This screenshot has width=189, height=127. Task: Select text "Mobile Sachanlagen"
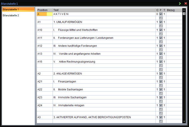click(71, 89)
